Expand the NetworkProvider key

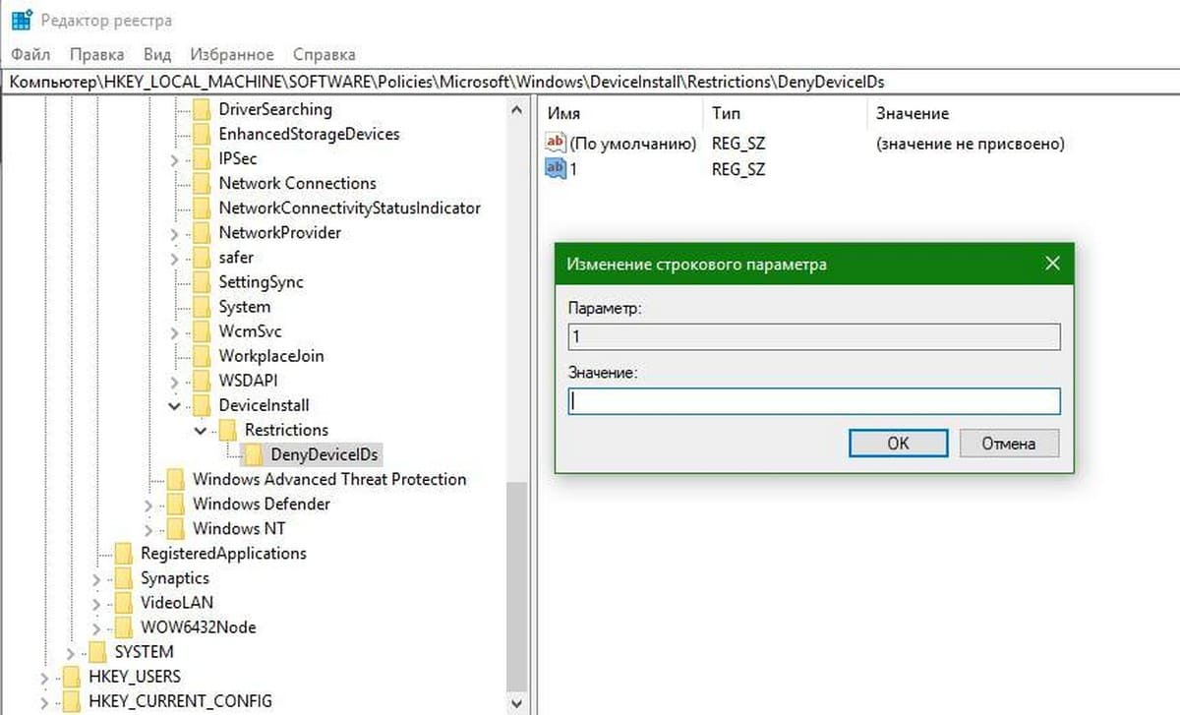pos(175,232)
